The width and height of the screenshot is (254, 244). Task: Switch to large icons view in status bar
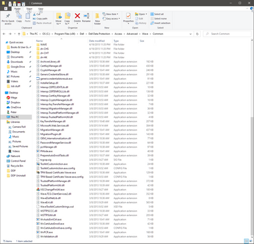(x=250, y=241)
